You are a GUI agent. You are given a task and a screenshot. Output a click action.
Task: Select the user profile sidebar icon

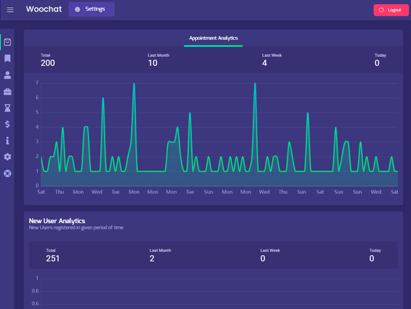click(x=7, y=75)
